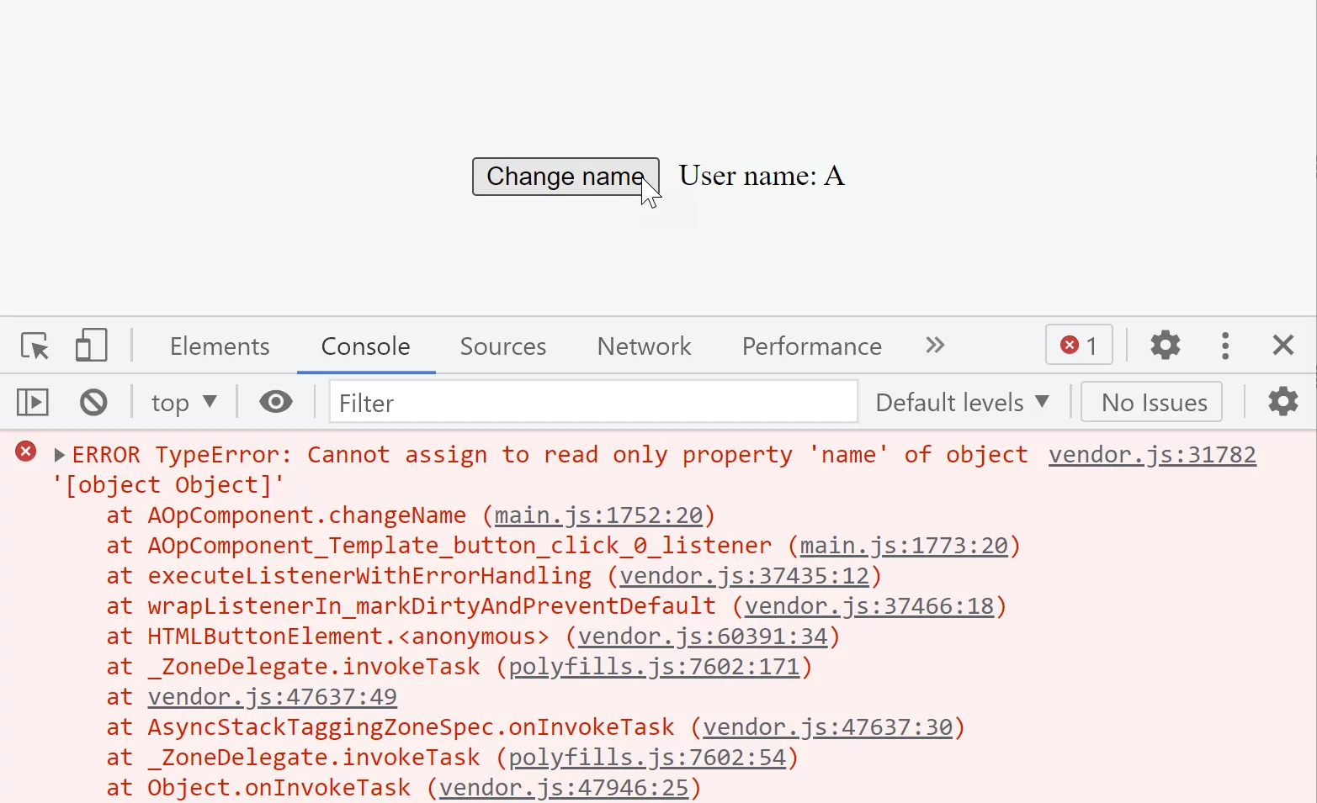Click the red error circle on the TypeError
Image resolution: width=1317 pixels, height=803 pixels.
tap(25, 452)
